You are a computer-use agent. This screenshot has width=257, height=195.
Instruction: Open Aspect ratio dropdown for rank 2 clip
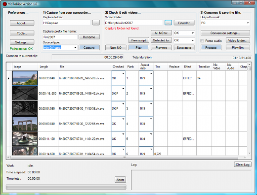tap(151, 89)
